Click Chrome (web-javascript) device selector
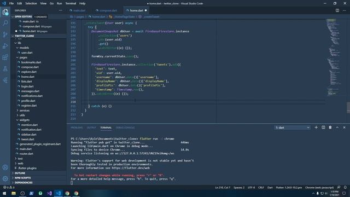 tap(319, 187)
